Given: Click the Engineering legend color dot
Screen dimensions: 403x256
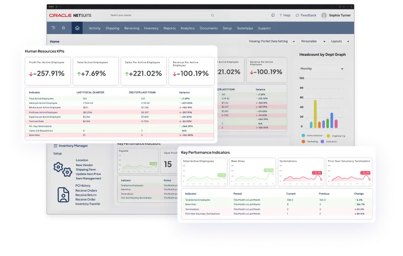Looking at the screenshot, I should click(328, 135).
